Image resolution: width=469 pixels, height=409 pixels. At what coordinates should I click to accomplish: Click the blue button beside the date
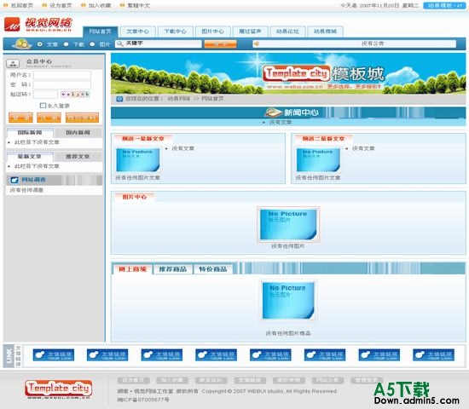(x=444, y=5)
